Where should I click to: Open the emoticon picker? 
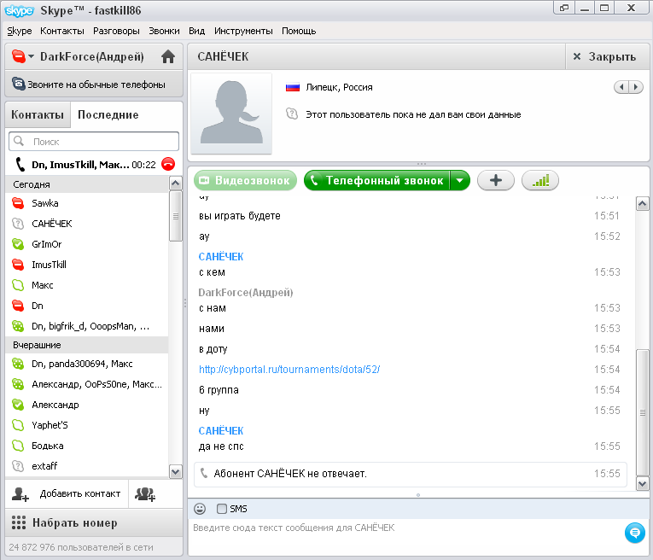click(200, 509)
